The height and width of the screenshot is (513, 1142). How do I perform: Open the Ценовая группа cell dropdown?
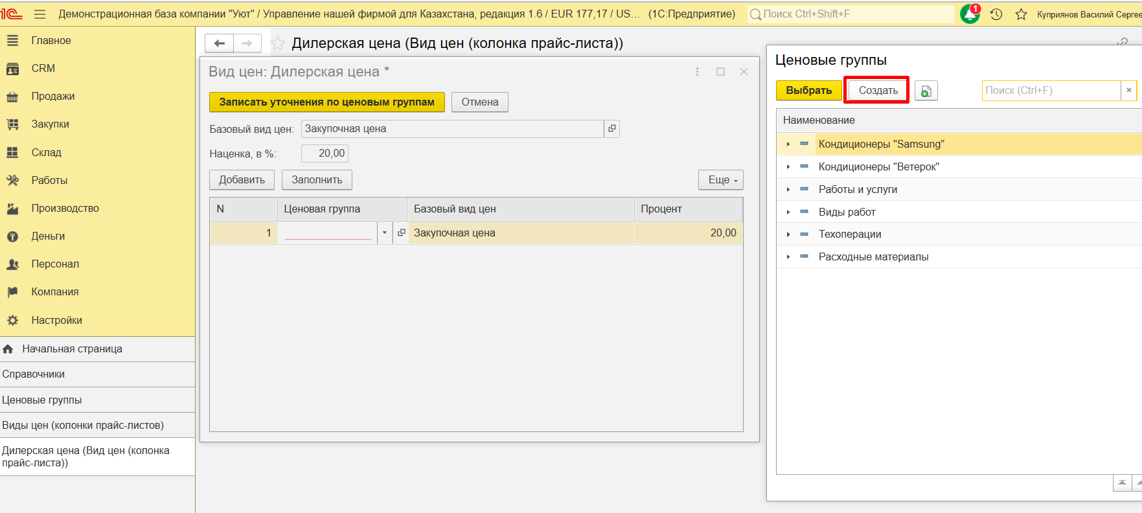(385, 233)
